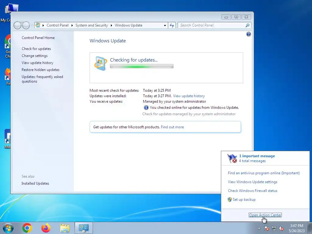Expand the arrow before Control Panel breadcrumb
This screenshot has height=234, width=312.
pos(43,26)
